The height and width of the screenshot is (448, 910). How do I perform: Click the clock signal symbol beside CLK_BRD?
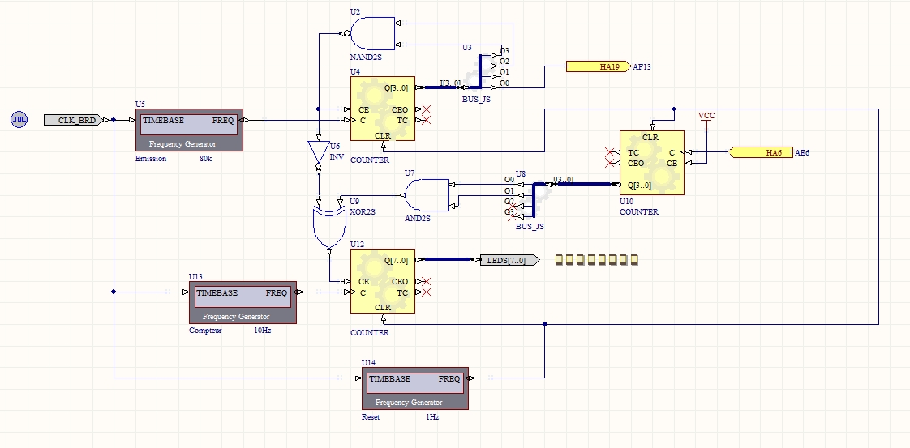pos(19,120)
